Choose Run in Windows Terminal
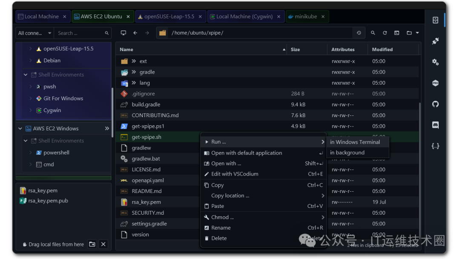The height and width of the screenshot is (259, 460). tap(358, 142)
